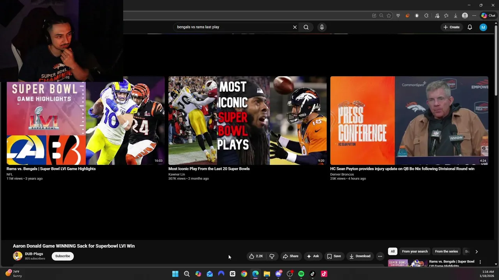This screenshot has height=280, width=499.
Task: Open Outlook mail from the taskbar
Action: [x=210, y=274]
